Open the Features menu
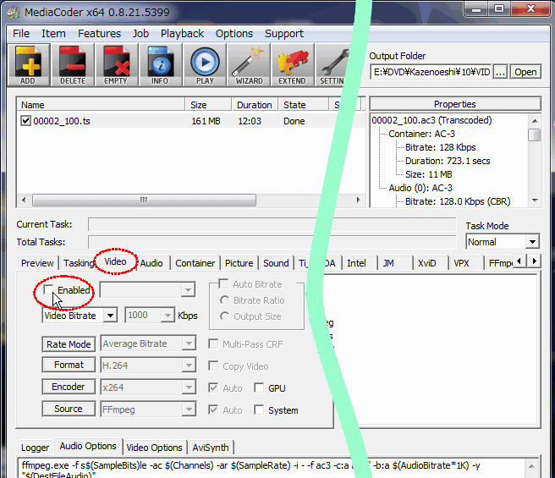The width and height of the screenshot is (555, 478). [99, 34]
